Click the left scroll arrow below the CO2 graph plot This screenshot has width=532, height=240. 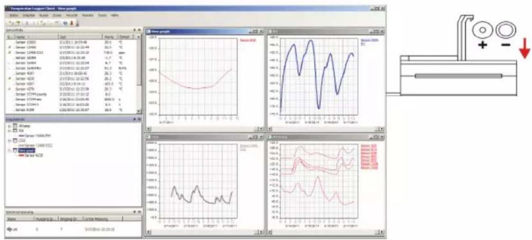coord(148,232)
